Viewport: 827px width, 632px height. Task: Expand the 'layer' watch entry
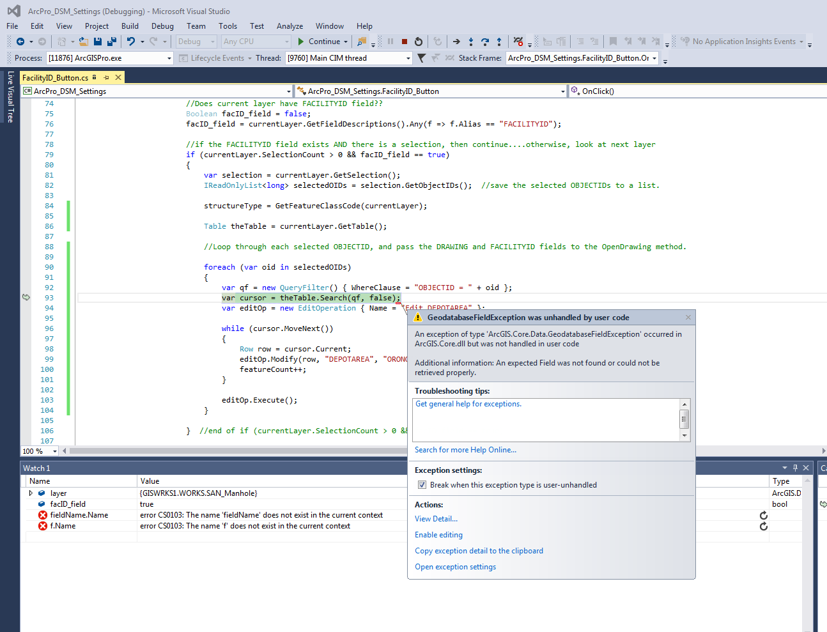(31, 493)
